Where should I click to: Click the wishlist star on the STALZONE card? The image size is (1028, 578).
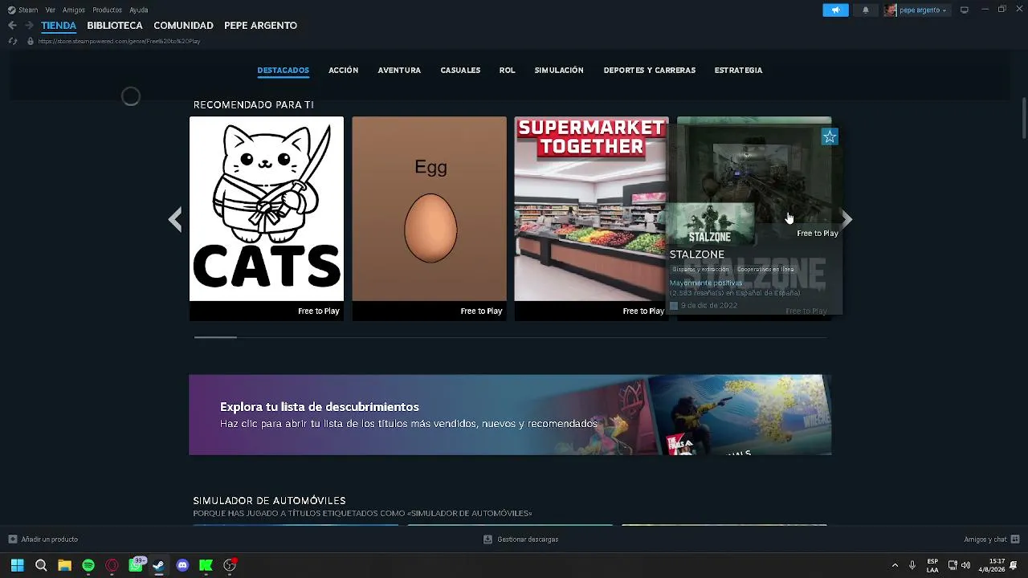(830, 137)
